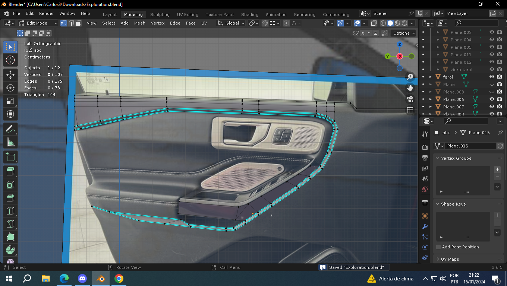Hide the farol object with eye icon
The width and height of the screenshot is (507, 286).
(x=492, y=77)
